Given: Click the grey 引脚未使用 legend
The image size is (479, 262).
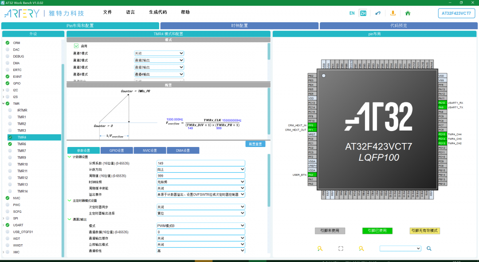Looking at the screenshot, I should [x=330, y=231].
